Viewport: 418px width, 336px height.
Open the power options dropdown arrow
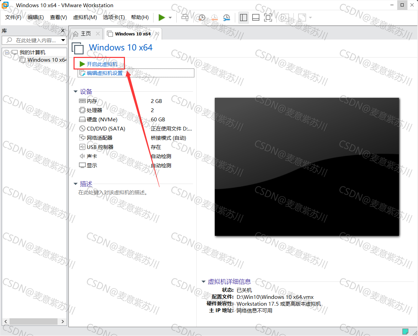[170, 18]
